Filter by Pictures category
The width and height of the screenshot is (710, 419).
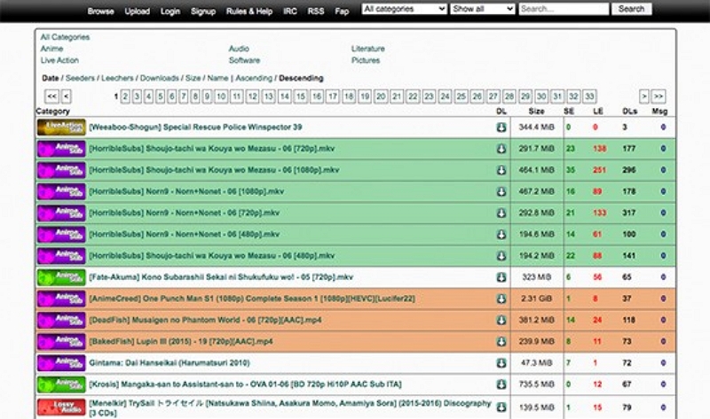click(366, 60)
